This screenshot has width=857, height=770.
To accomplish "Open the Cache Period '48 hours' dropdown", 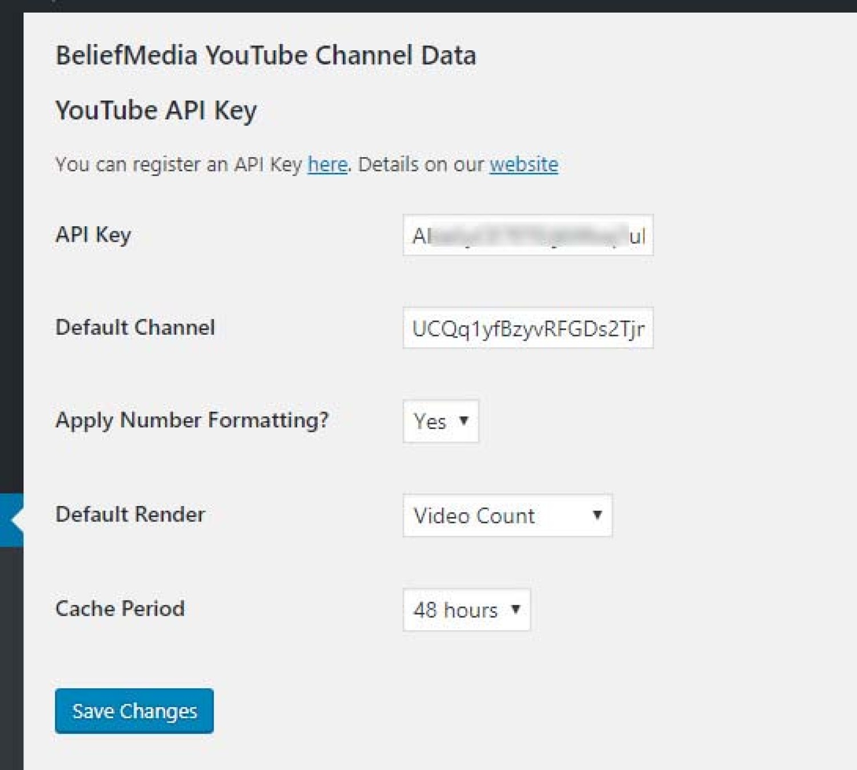I will pyautogui.click(x=466, y=609).
